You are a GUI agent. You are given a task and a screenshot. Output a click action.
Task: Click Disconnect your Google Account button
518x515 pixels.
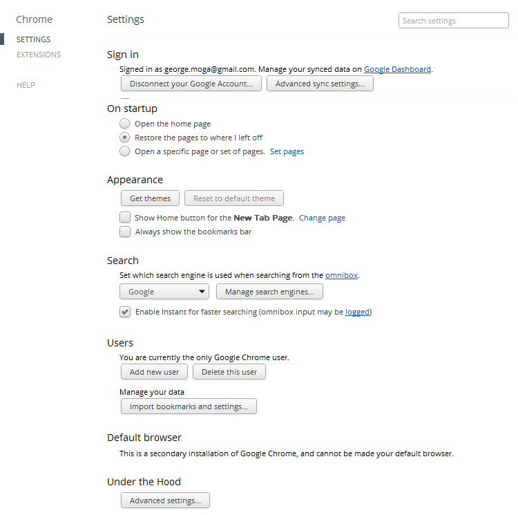[191, 84]
